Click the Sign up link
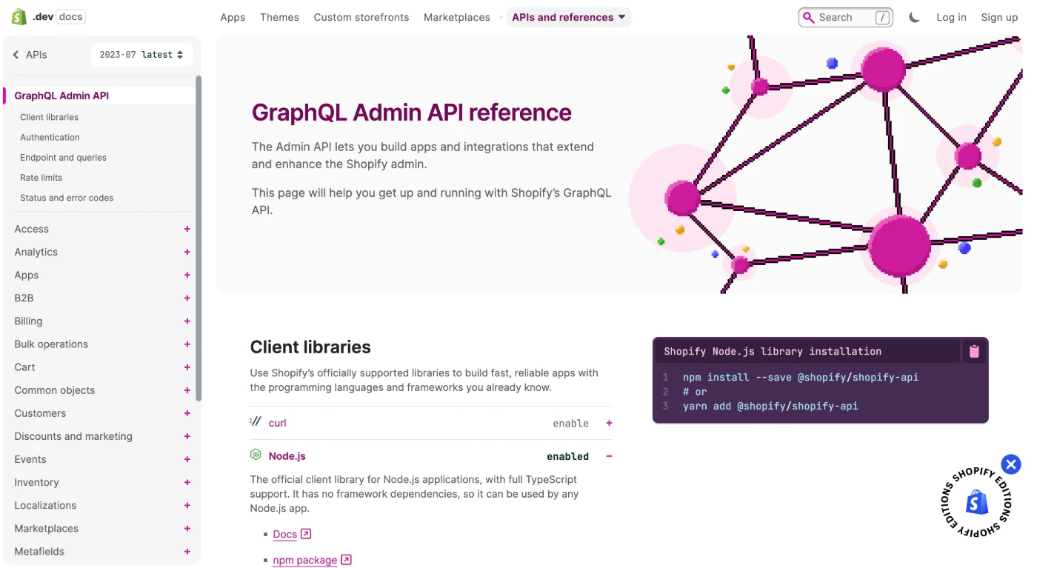This screenshot has width=1037, height=568. [999, 17]
